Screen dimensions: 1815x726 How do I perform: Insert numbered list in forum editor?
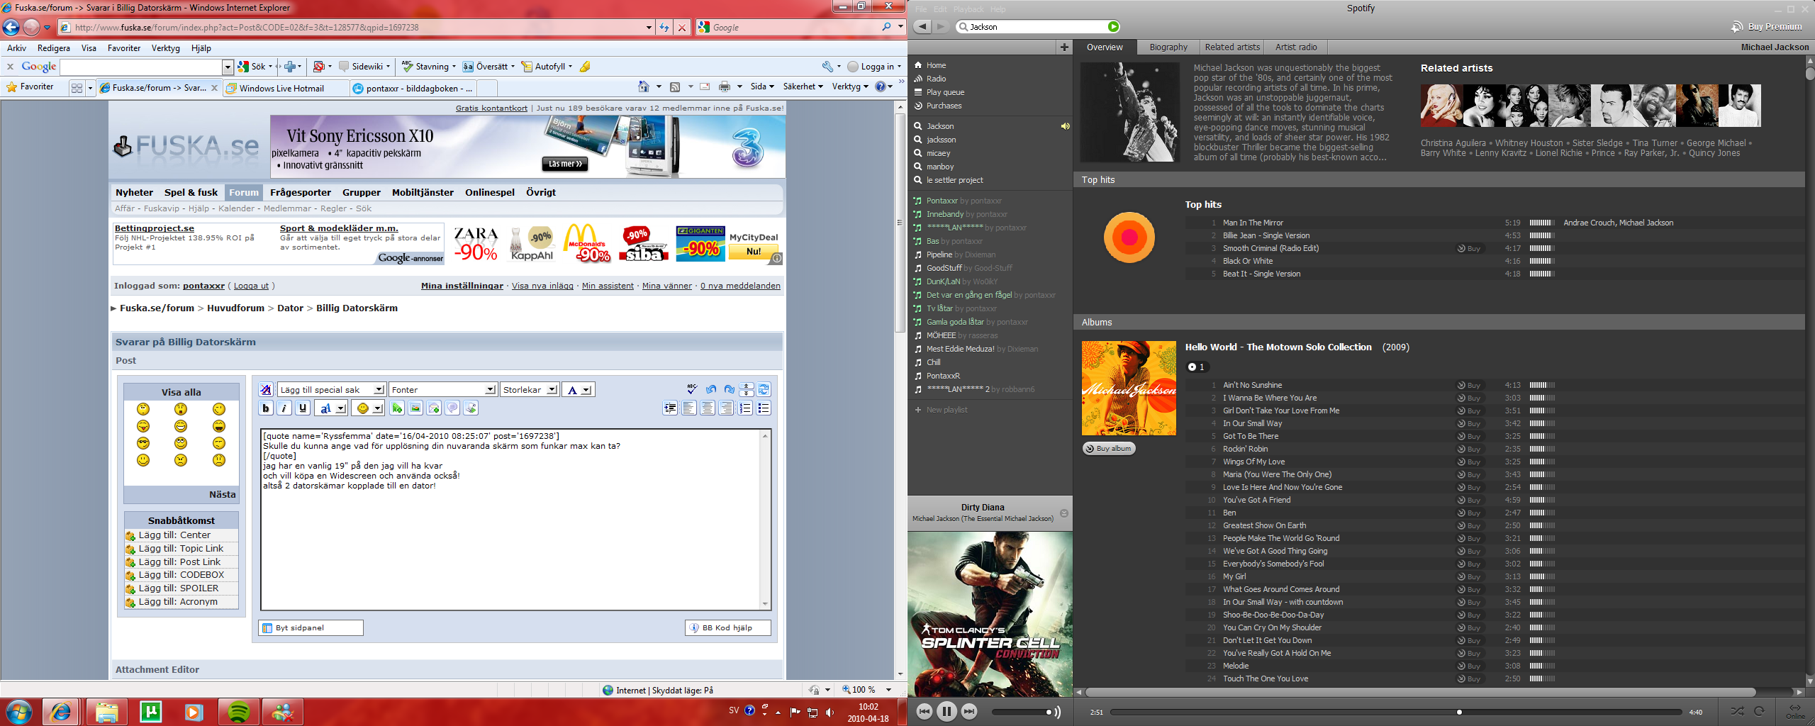pyautogui.click(x=745, y=408)
